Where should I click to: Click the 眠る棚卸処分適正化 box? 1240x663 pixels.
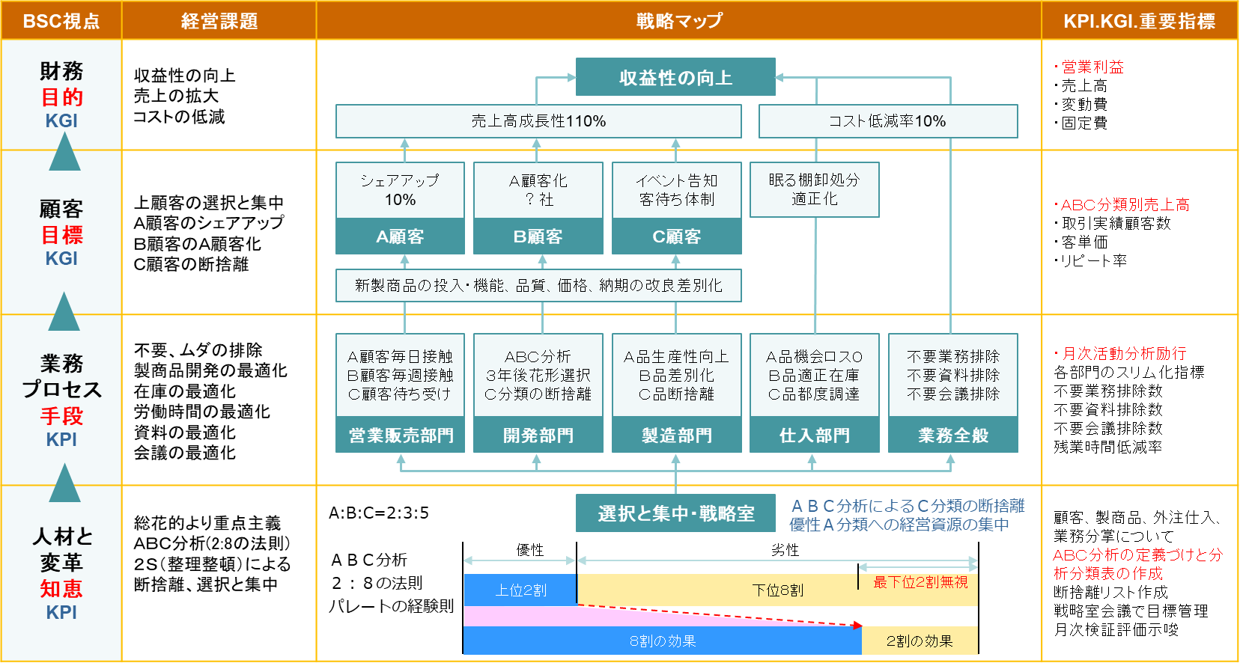(x=814, y=190)
